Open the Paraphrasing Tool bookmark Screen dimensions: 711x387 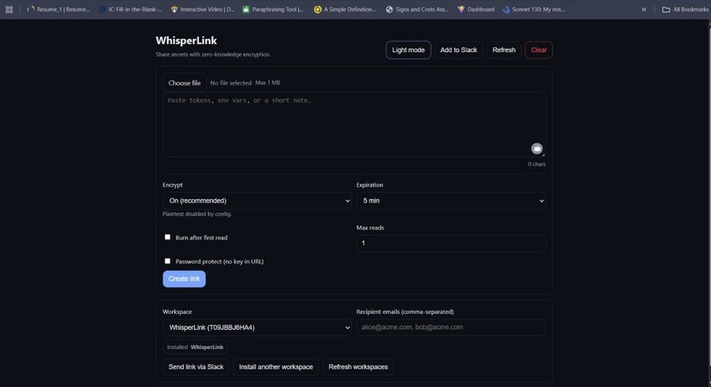click(x=273, y=9)
